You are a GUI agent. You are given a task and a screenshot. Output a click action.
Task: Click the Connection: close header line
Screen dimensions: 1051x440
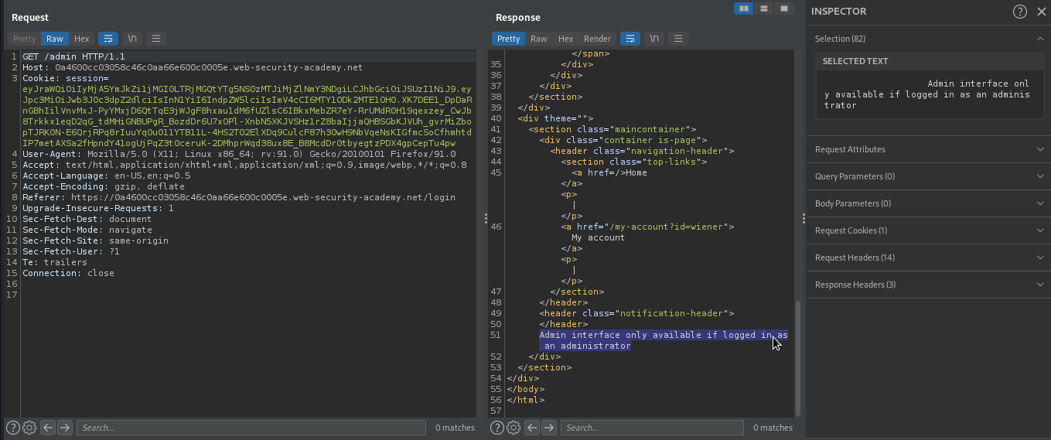[x=68, y=273]
